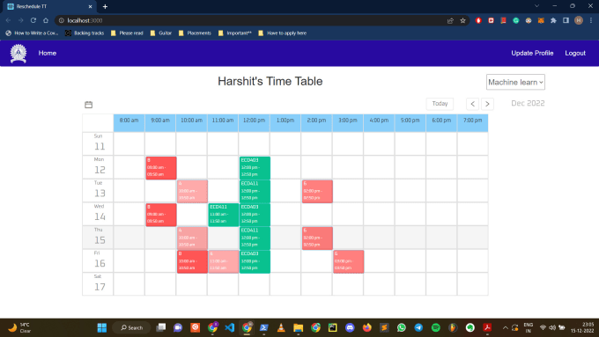Reload the page in the browser
The height and width of the screenshot is (337, 599).
click(33, 20)
